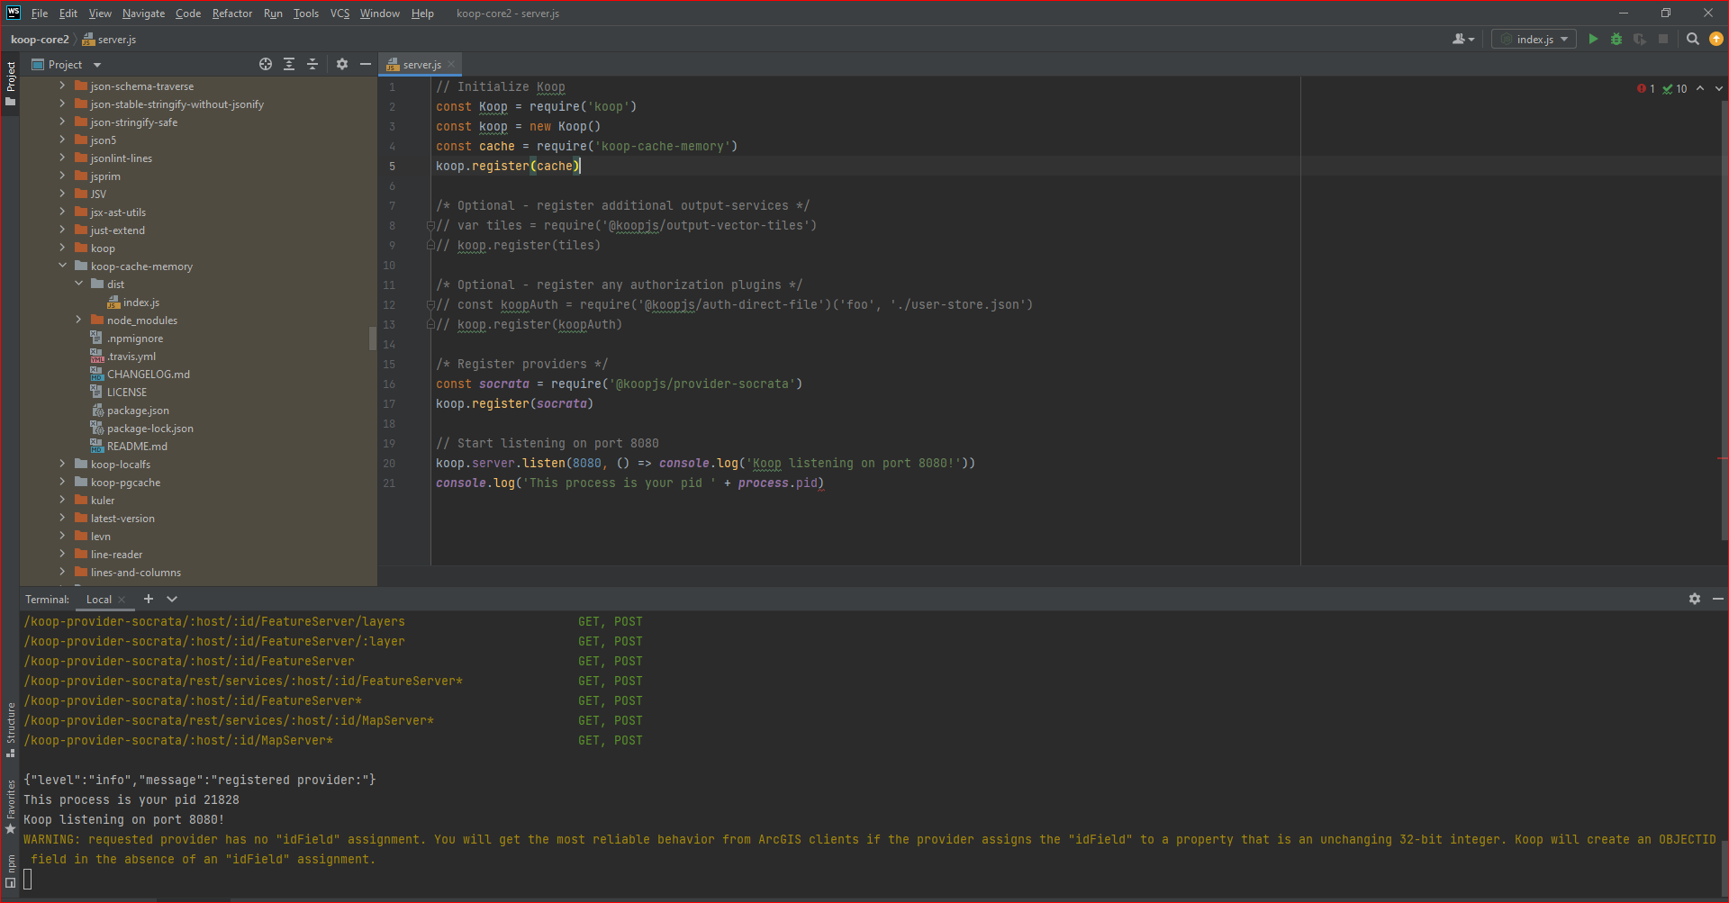1729x903 pixels.
Task: Select opened file locate icon in Project panel
Action: click(266, 64)
